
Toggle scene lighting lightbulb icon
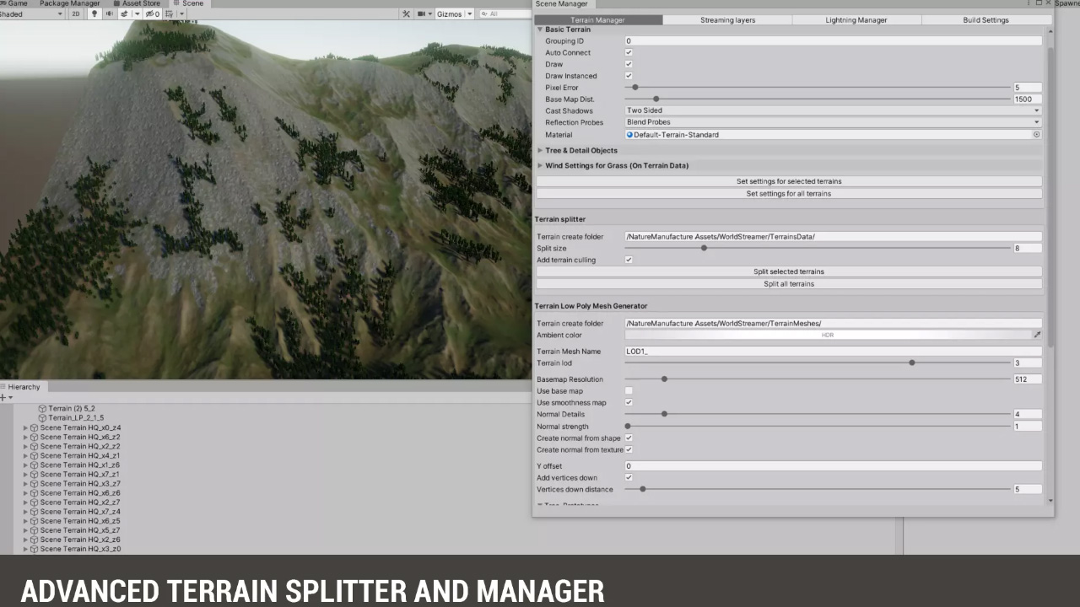pos(94,13)
